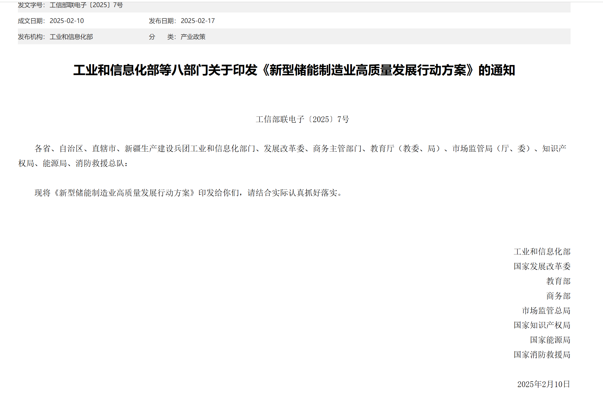
Task: Select the 成文日期 field label
Action: point(32,21)
